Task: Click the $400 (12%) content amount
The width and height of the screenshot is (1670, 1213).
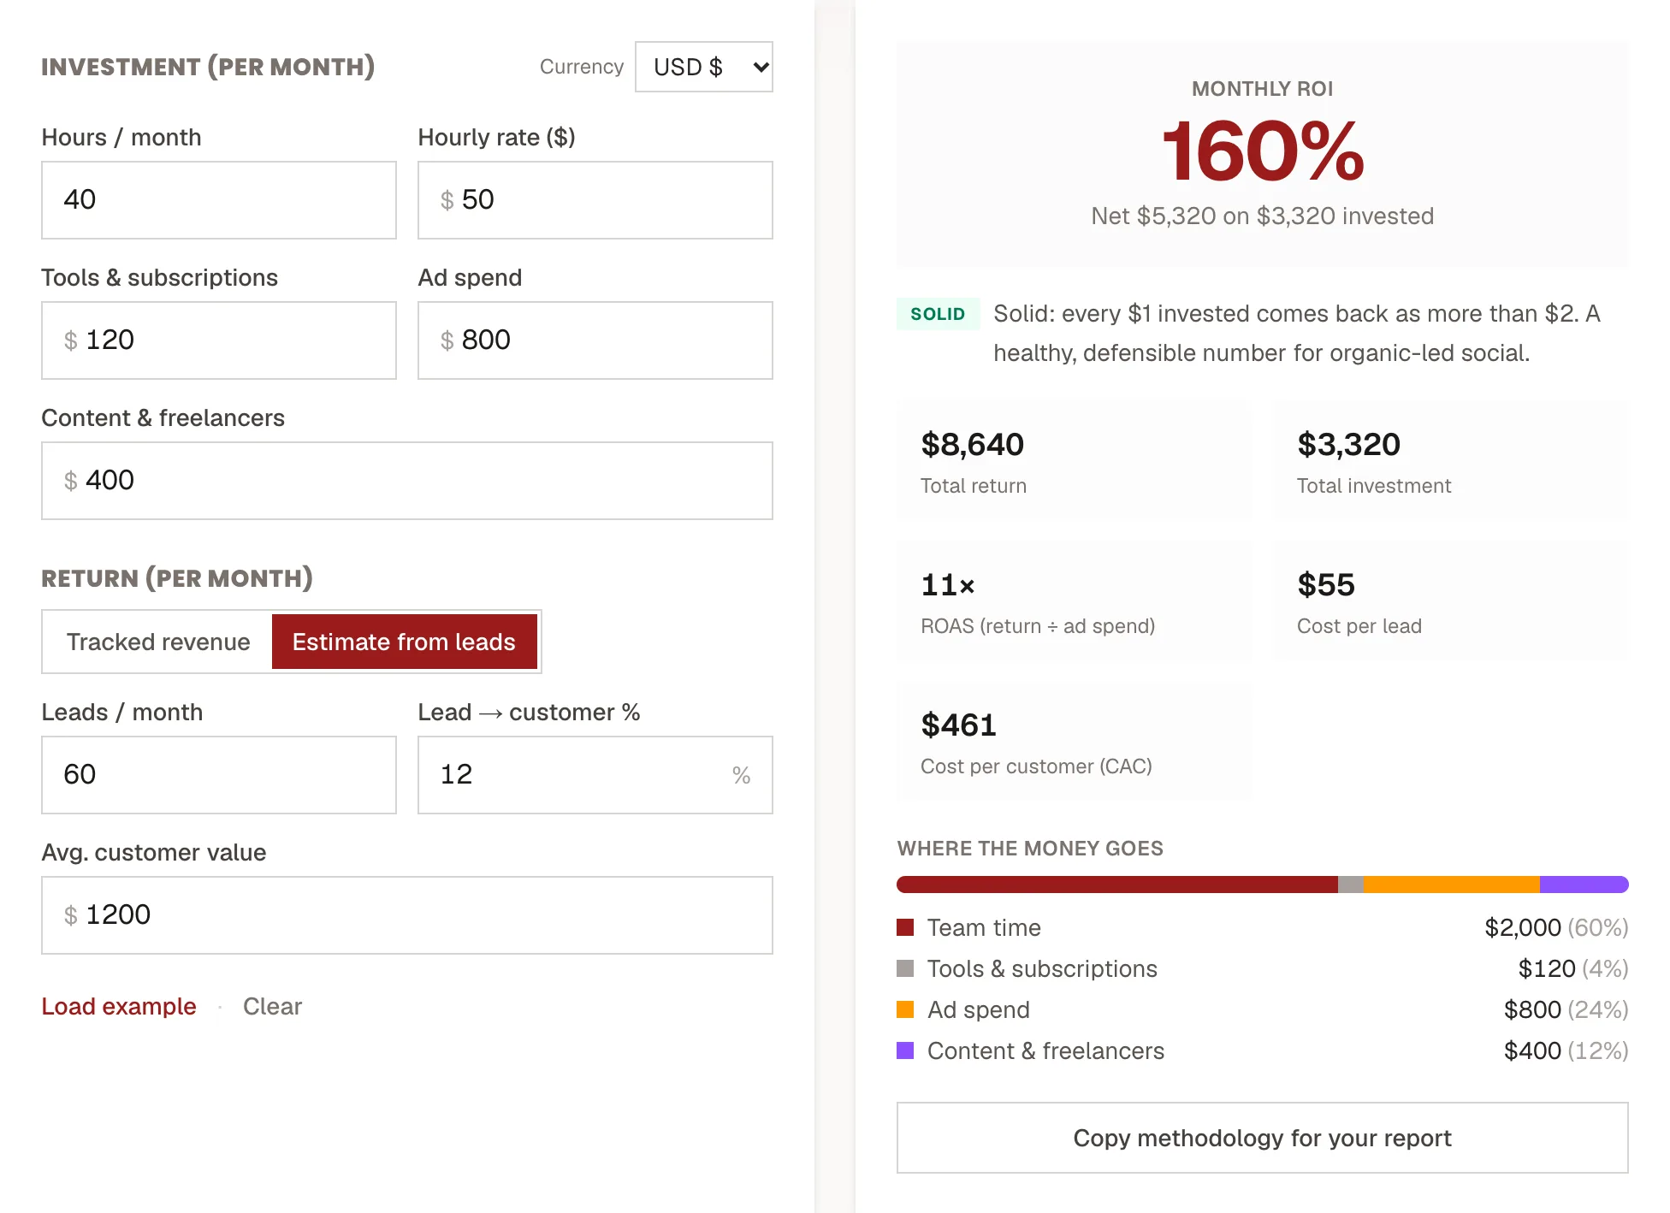Action: (1566, 1050)
